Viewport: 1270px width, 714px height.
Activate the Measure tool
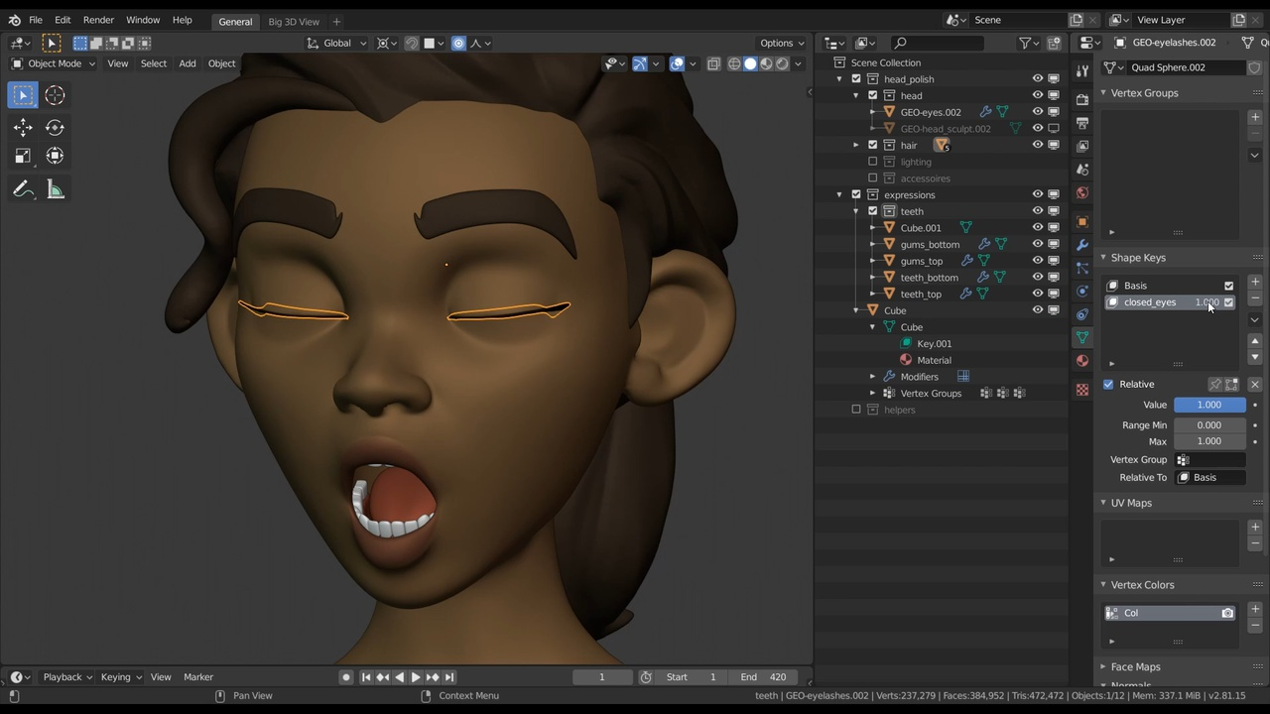55,188
